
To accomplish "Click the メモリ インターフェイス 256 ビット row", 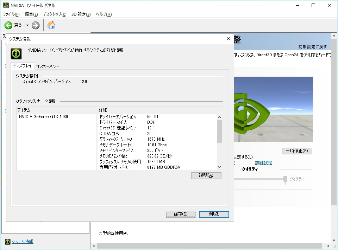I will point(157,150).
